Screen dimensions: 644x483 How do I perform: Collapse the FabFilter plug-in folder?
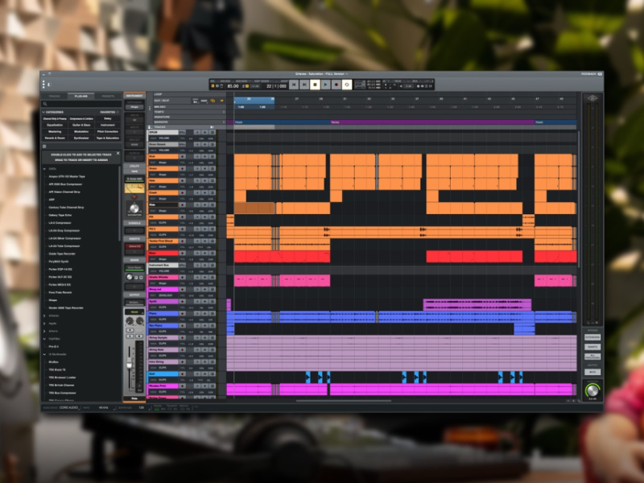pyautogui.click(x=44, y=339)
